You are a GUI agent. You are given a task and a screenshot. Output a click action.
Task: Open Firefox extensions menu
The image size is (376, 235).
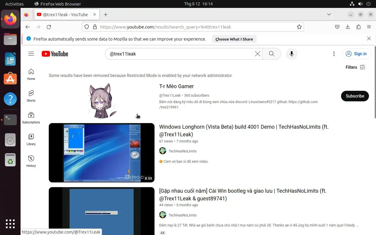pyautogui.click(x=358, y=27)
